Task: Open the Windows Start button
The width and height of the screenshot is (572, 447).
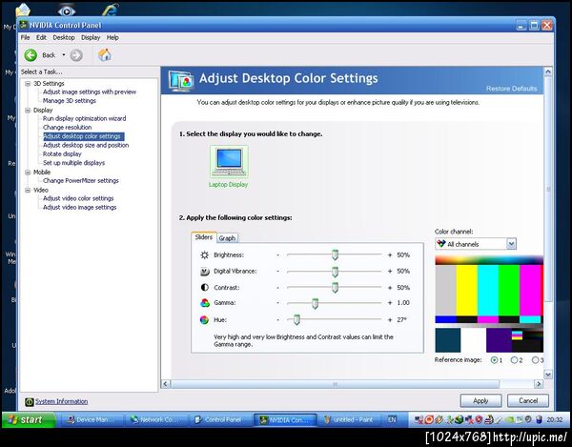Action: (x=29, y=419)
